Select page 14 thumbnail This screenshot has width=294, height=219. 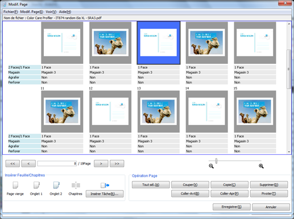point(207,111)
